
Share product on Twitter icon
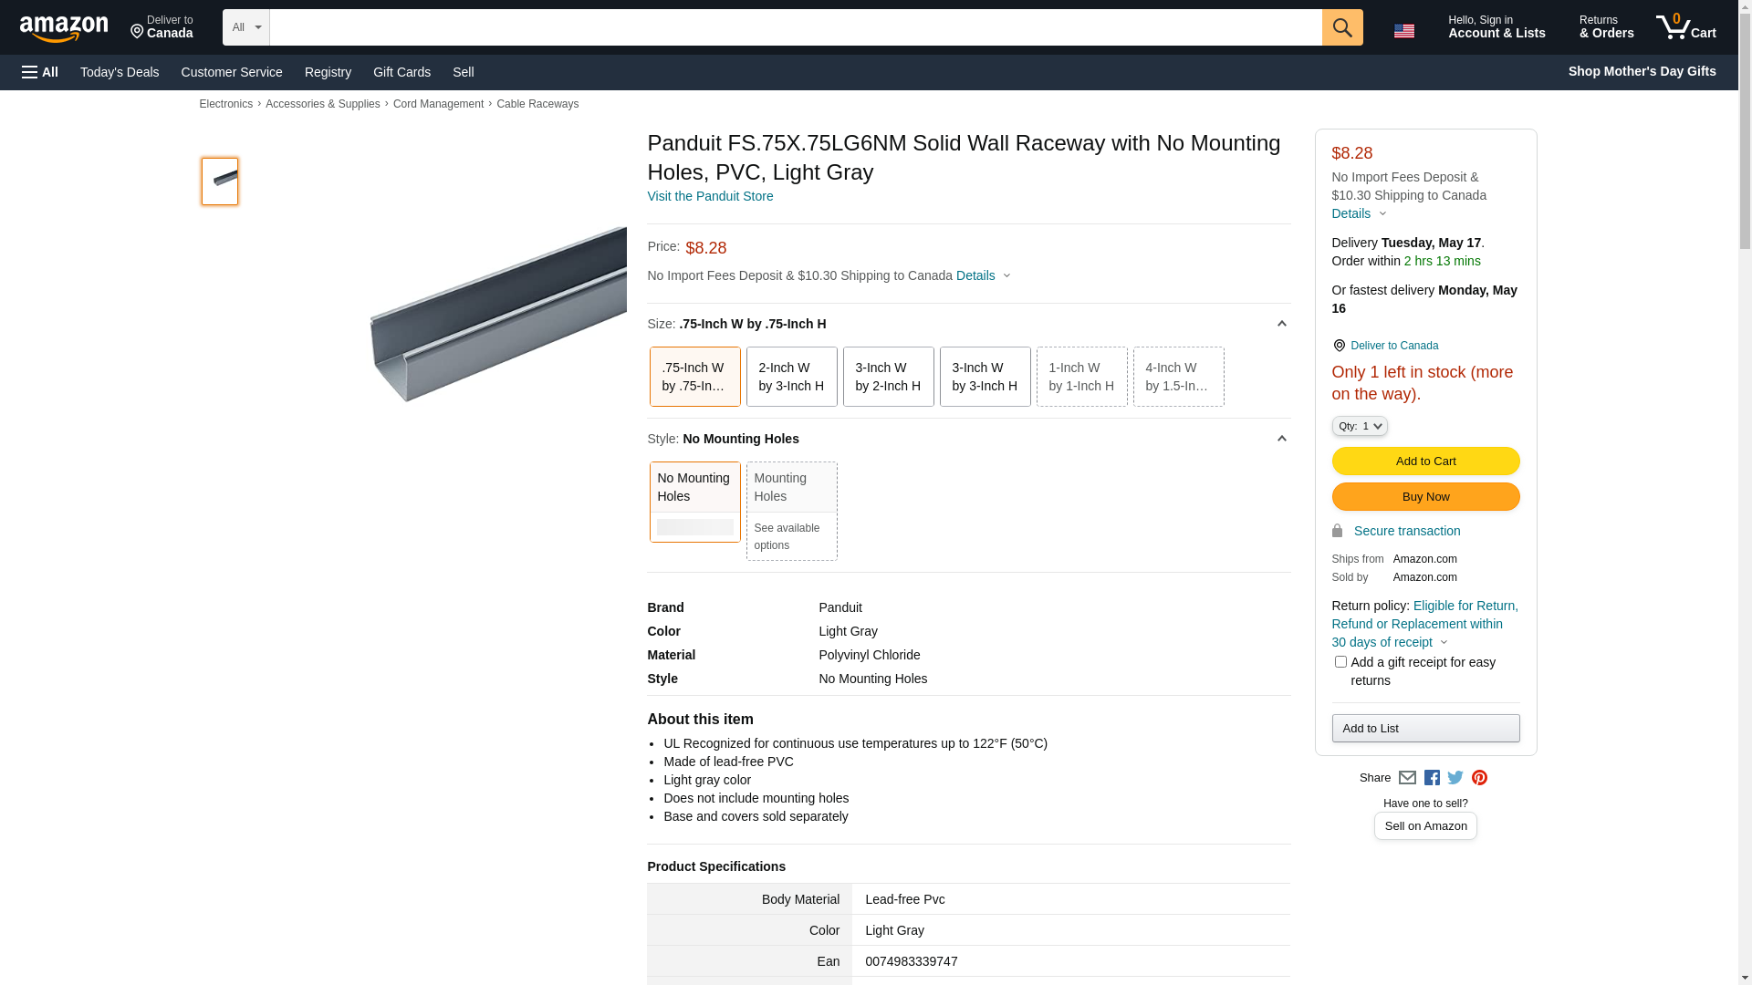point(1455,778)
